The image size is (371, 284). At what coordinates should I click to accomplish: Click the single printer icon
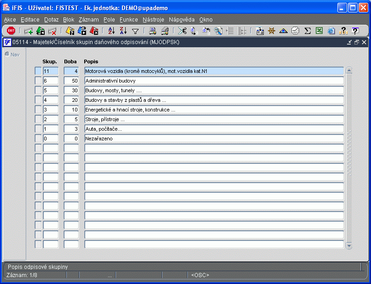pos(153,31)
